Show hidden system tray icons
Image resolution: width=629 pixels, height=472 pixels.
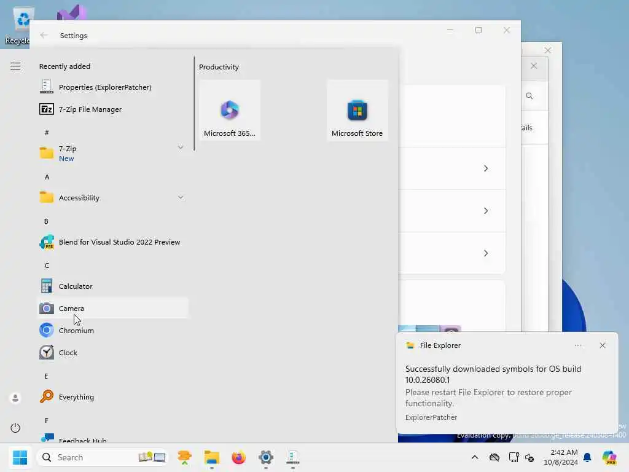[x=475, y=457]
